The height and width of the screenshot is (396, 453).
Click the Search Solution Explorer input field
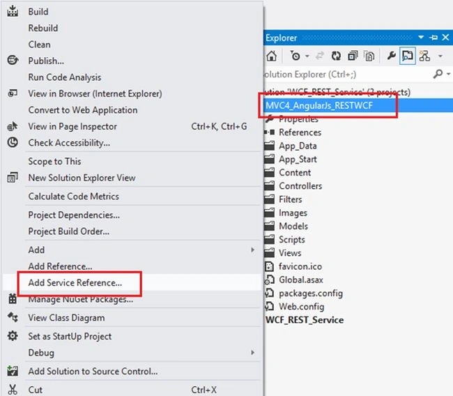[x=346, y=75]
